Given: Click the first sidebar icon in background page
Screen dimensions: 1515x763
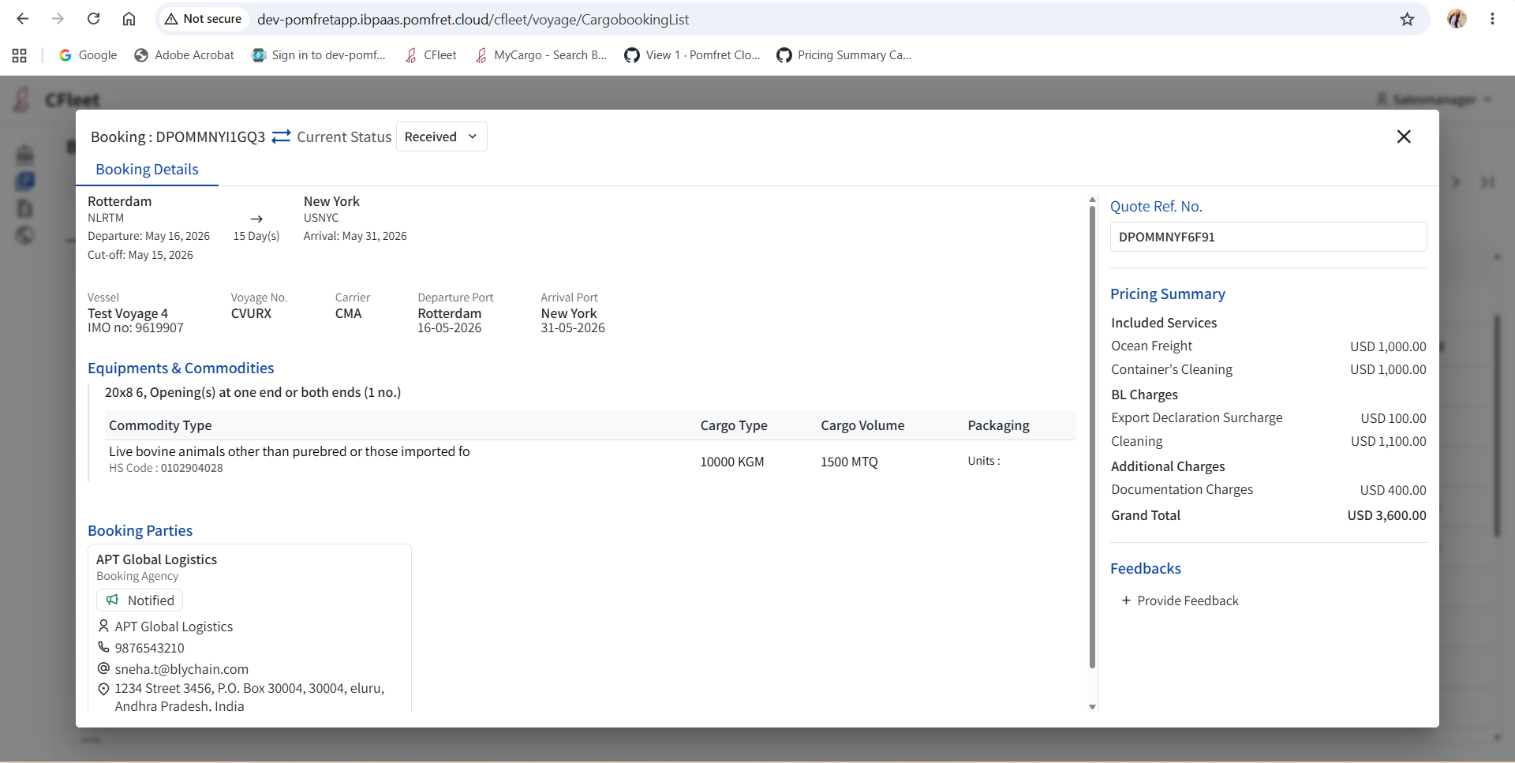Looking at the screenshot, I should pos(24,154).
